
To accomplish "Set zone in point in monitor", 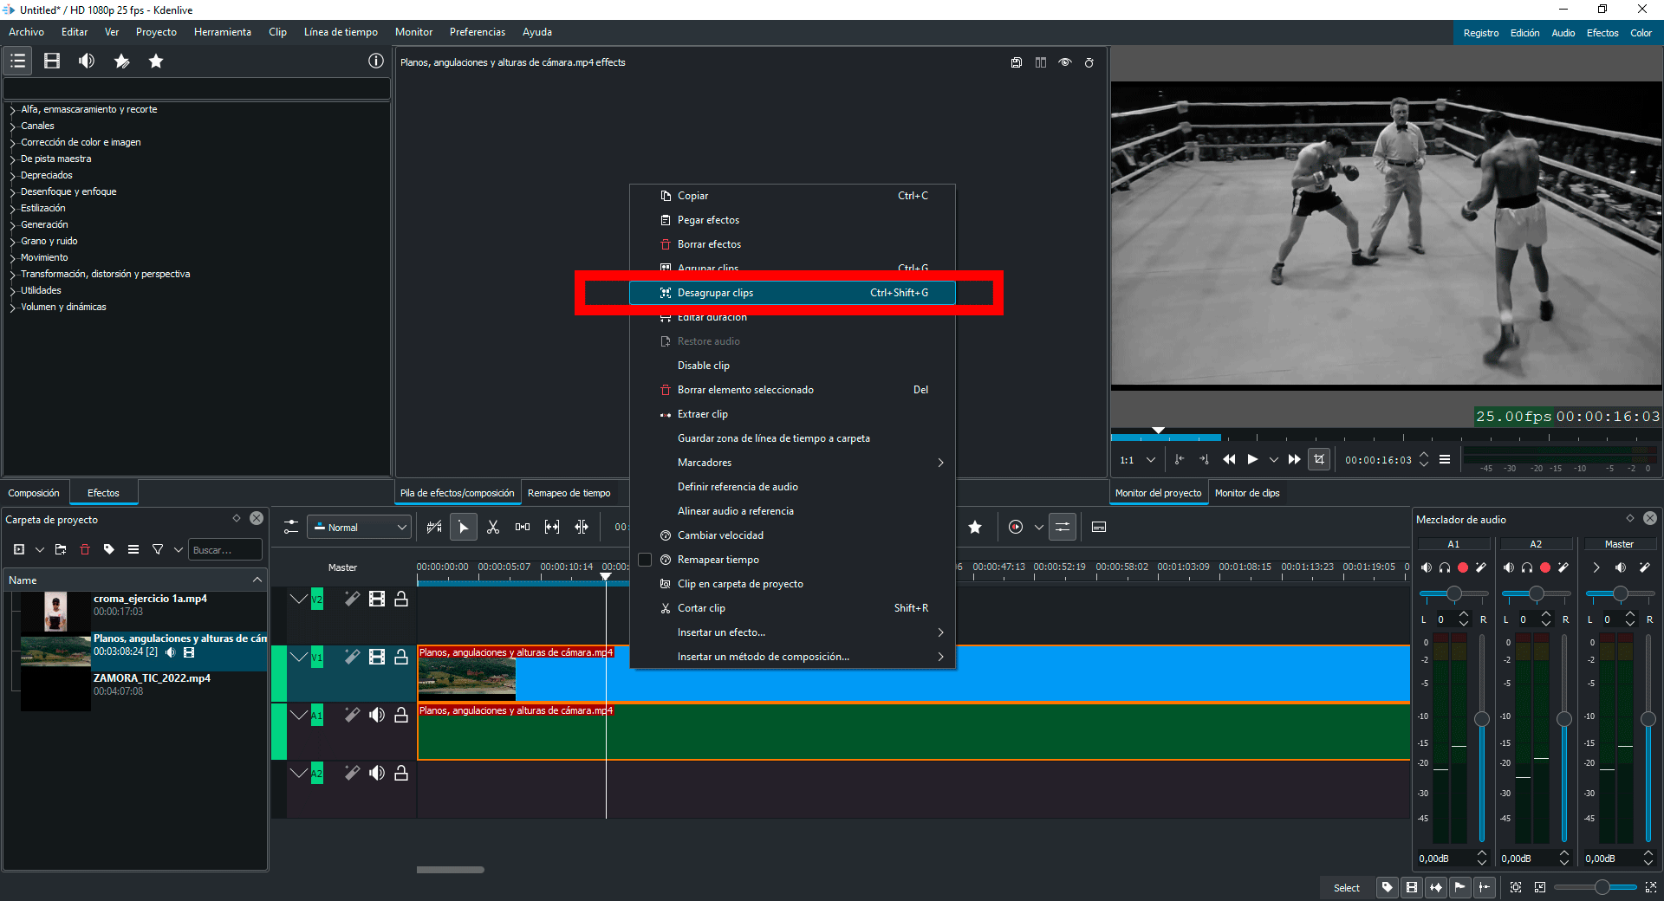I will click(x=1179, y=459).
